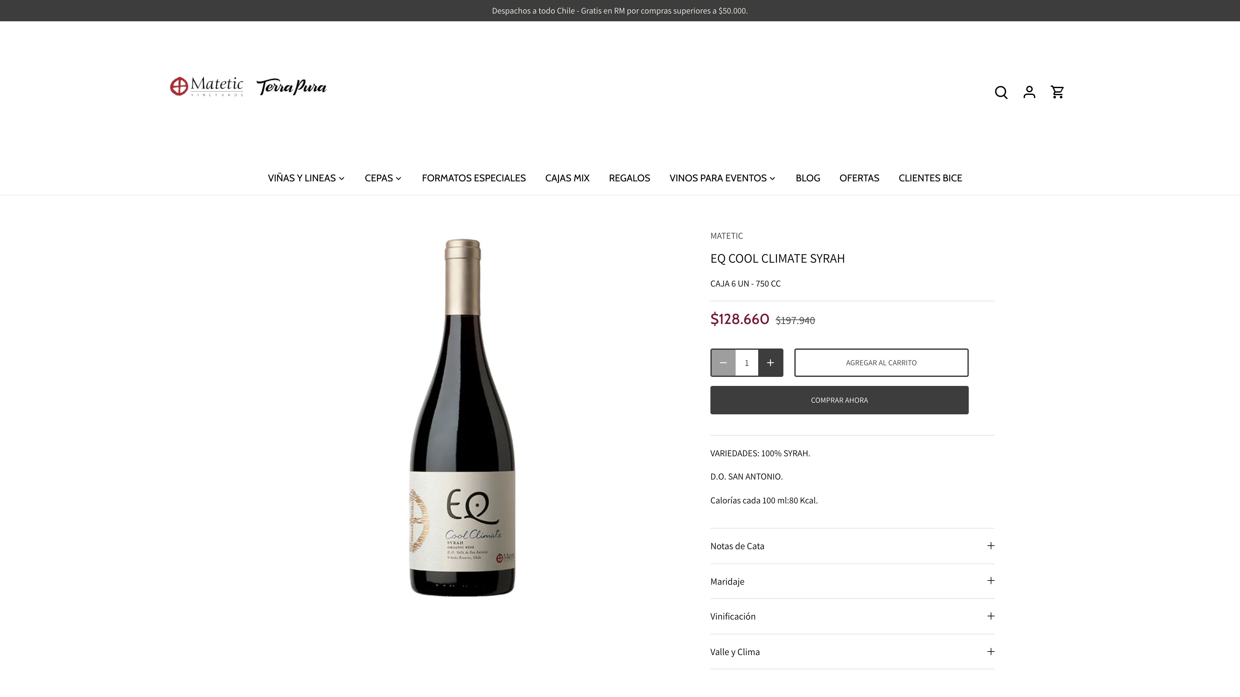Screen dimensions: 1240x697
Task: Increase quantity with the plus button
Action: point(770,363)
